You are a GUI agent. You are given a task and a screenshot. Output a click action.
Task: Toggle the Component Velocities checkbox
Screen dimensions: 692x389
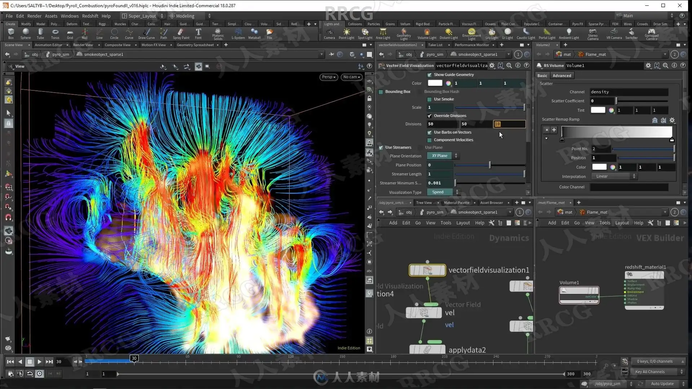[429, 140]
